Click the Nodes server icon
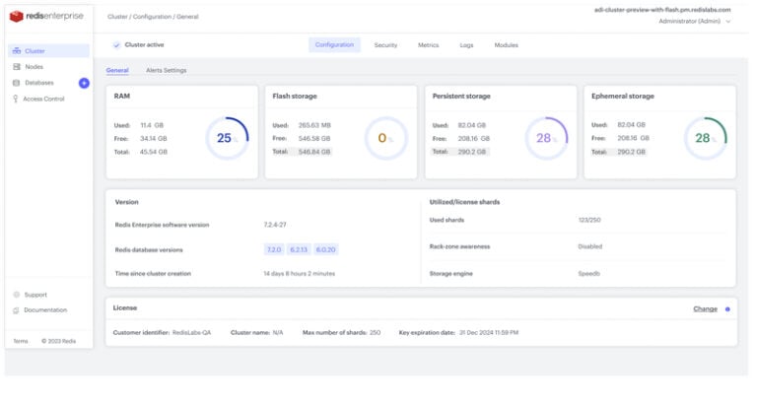757x406 pixels. coord(17,66)
